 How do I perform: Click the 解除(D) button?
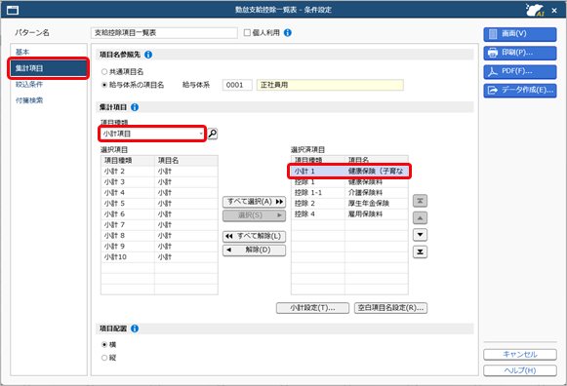click(x=254, y=250)
